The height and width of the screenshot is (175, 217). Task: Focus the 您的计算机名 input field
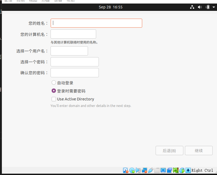73,34
